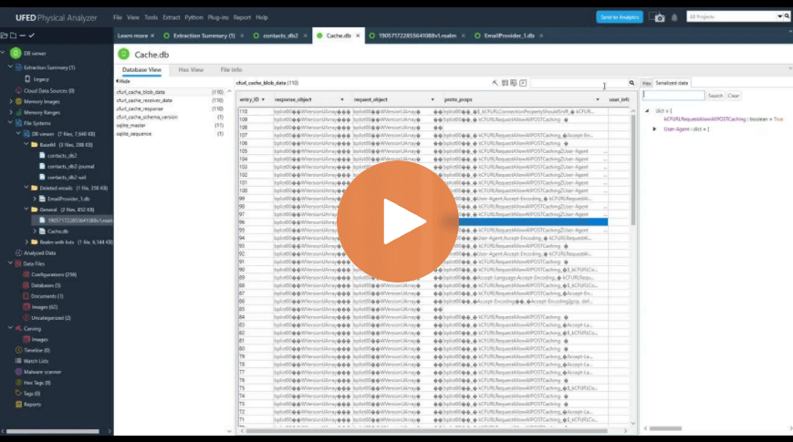This screenshot has width=793, height=442.
Task: Collapse the Base64 folder
Action: [x=26, y=144]
